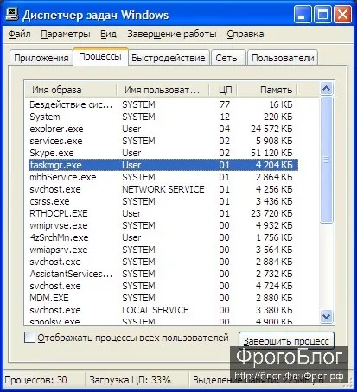Open the Справка menu
Viewport: 357px width, 392px height.
pyautogui.click(x=245, y=34)
